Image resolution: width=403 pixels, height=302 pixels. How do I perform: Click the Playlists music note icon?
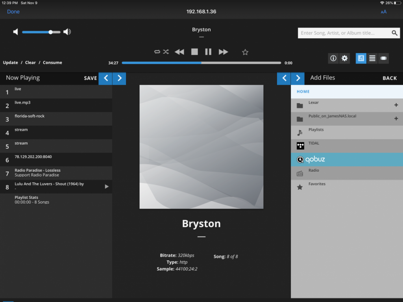pyautogui.click(x=299, y=132)
